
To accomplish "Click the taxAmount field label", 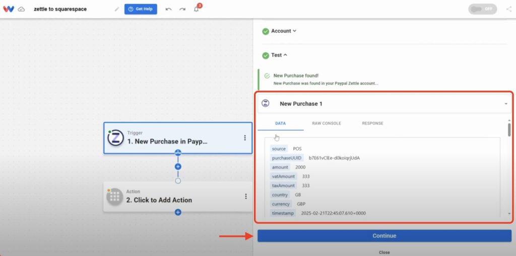I will coord(283,186).
